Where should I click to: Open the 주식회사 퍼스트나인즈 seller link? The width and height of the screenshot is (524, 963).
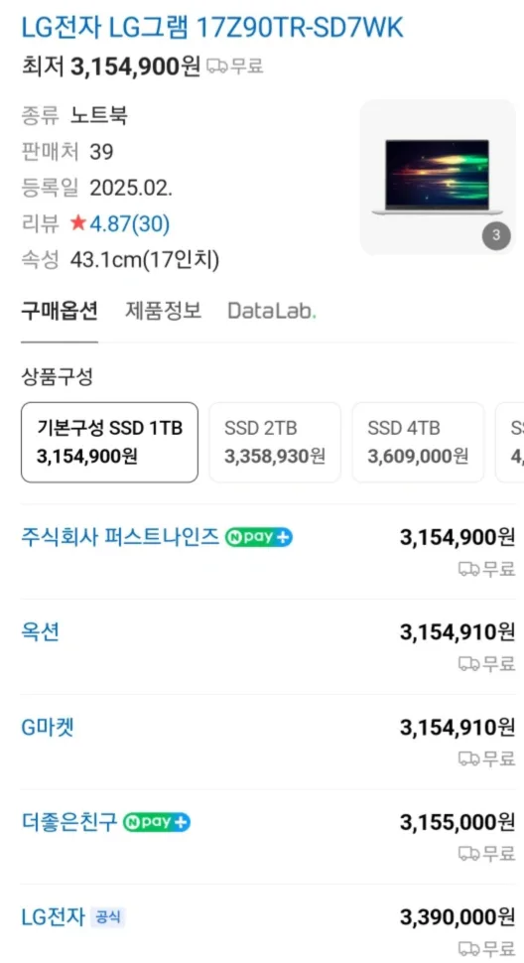tap(120, 537)
